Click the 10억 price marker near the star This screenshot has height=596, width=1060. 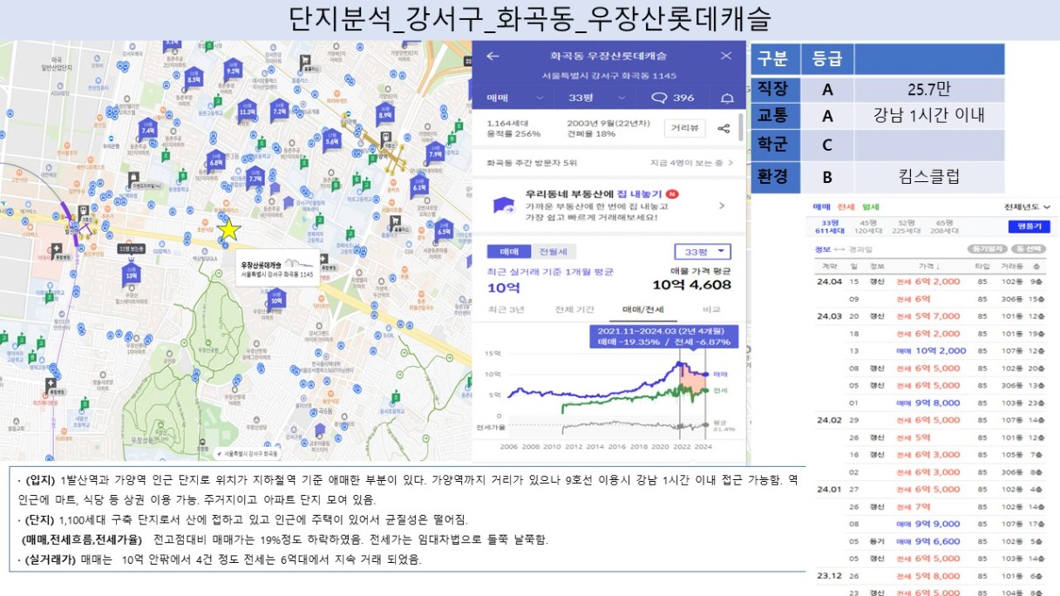(276, 298)
